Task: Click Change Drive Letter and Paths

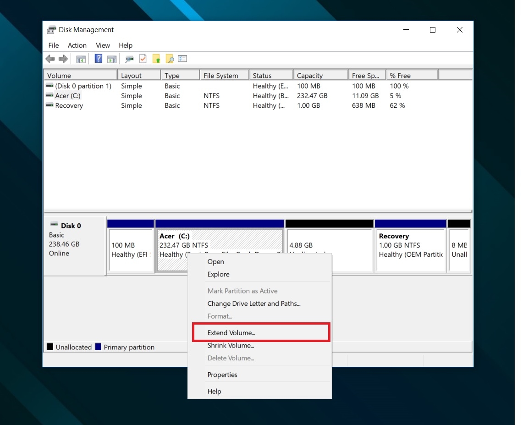Action: pyautogui.click(x=254, y=304)
